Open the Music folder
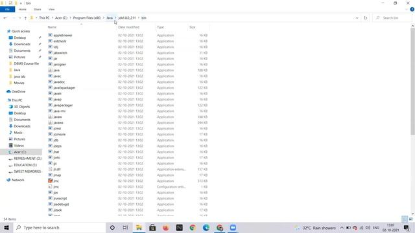This screenshot has width=415, height=233. point(18,133)
